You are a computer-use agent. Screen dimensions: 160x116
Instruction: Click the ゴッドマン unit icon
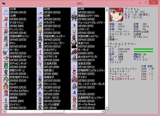coord(6,106)
